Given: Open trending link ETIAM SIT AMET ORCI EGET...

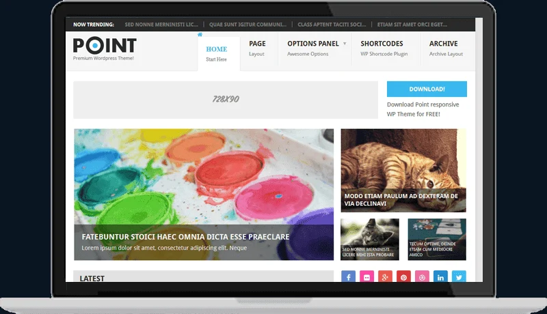Looking at the screenshot, I should pyautogui.click(x=412, y=25).
